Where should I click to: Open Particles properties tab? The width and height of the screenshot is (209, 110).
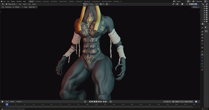pyautogui.click(x=202, y=58)
